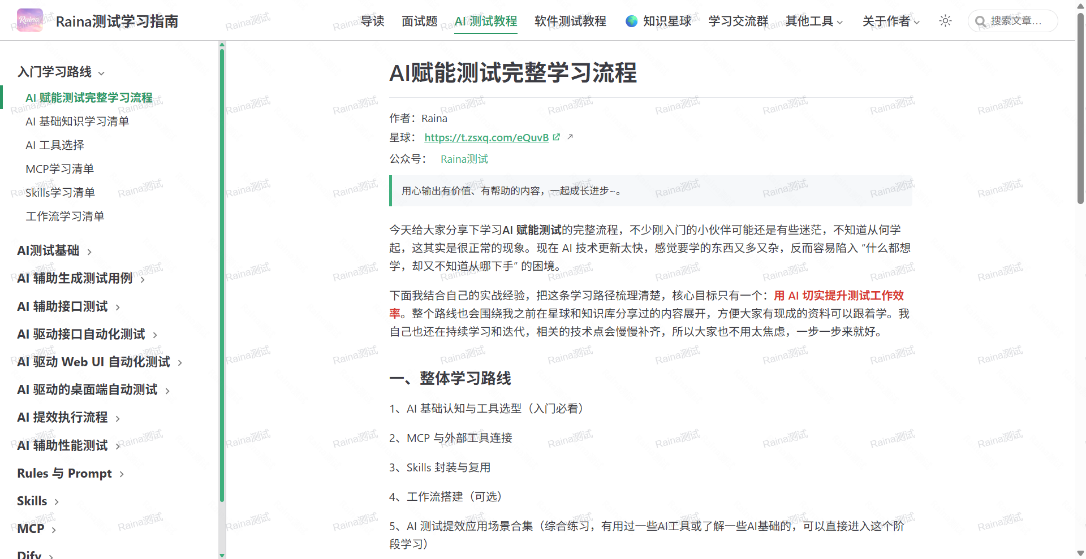Viewport: 1086px width, 559px height.
Task: Click the Raina测试学习指南 site title
Action: click(x=117, y=21)
